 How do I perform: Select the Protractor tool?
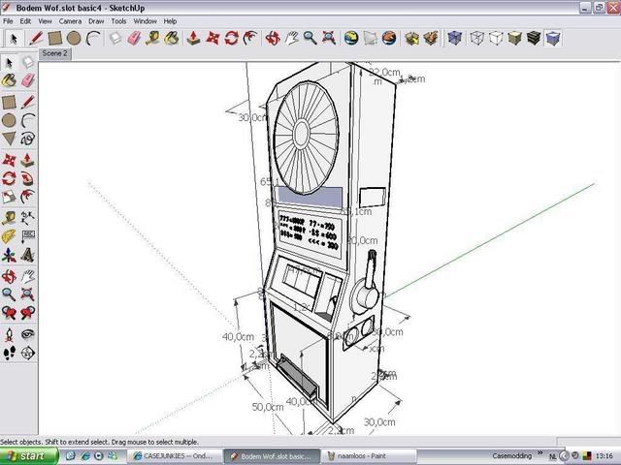(x=9, y=235)
